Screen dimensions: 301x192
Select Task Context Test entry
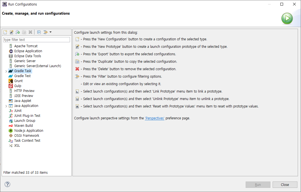pos(27,141)
